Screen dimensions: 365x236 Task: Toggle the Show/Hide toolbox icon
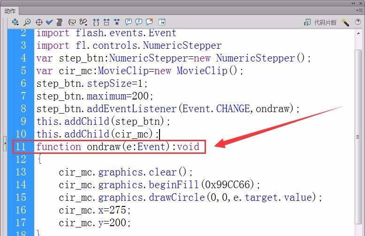click(162, 22)
